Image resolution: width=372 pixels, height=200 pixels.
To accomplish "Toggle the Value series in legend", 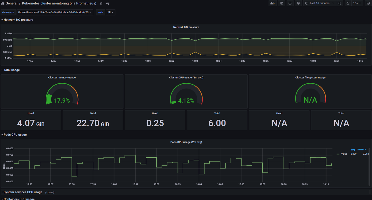I will click(344, 154).
